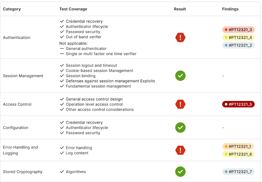Click checkmark beside Out of band verifer

pos(62,37)
